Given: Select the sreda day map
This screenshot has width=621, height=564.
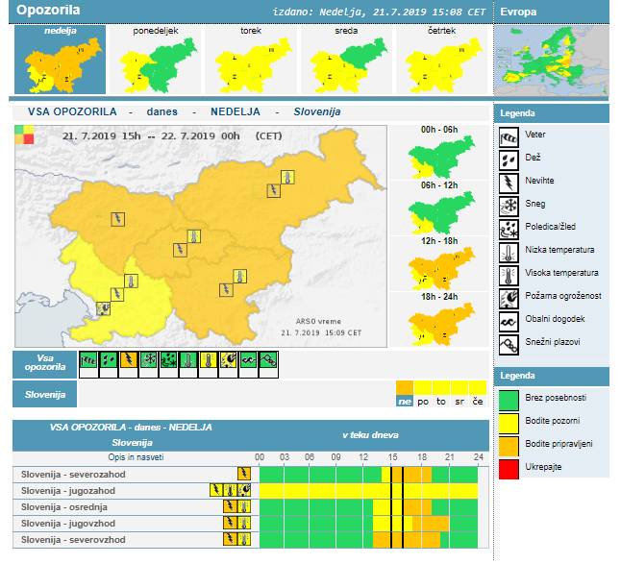Looking at the screenshot, I should click(x=344, y=60).
